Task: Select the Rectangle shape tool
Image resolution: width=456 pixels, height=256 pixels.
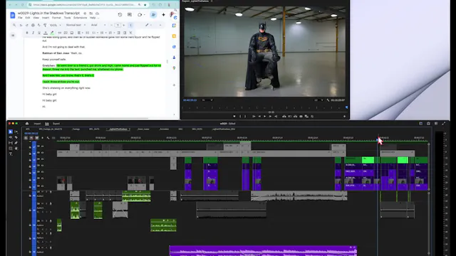Action: pyautogui.click(x=11, y=149)
